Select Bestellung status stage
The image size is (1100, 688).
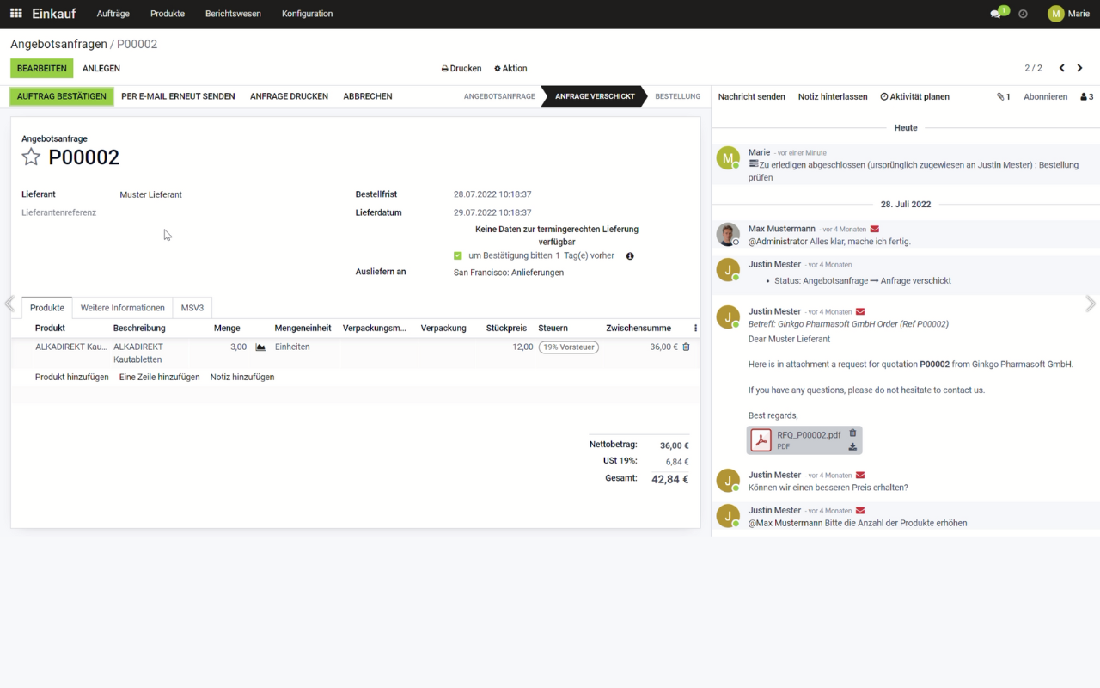point(677,96)
